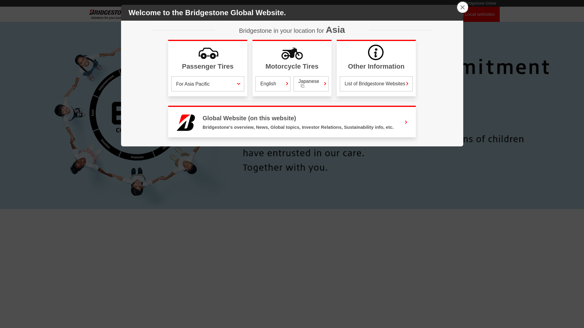Click the motorcycle icon
The width and height of the screenshot is (584, 328).
pos(292,53)
